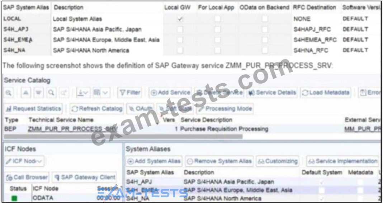Viewport: 383px width, 203px height.
Task: Click the sort ascending icon
Action: click(26, 93)
